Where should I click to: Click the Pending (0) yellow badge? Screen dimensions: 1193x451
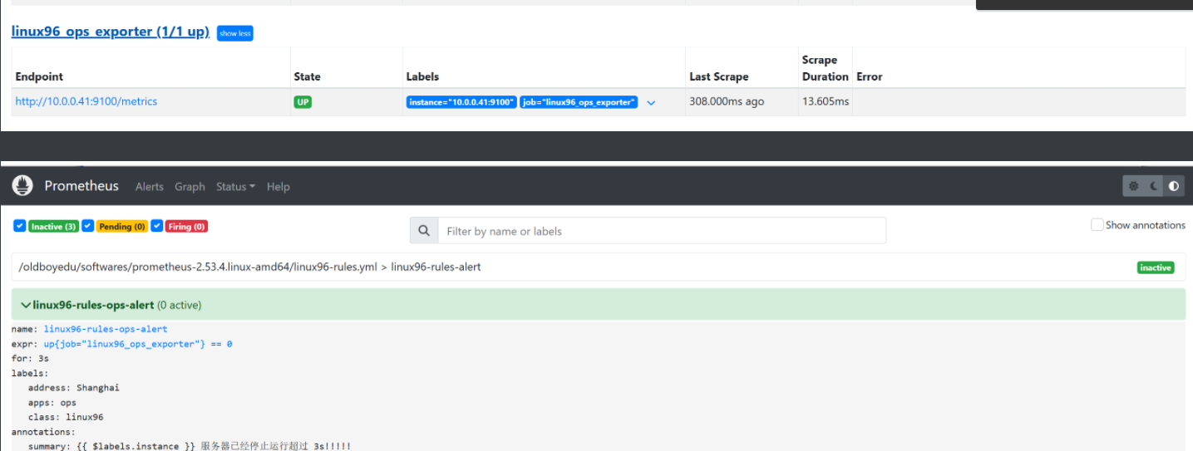click(121, 226)
